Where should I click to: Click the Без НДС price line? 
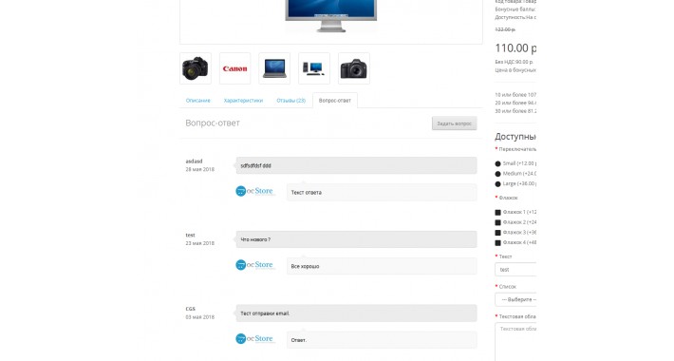pos(515,62)
